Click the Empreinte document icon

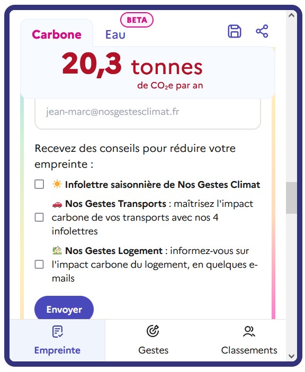pos(57,331)
